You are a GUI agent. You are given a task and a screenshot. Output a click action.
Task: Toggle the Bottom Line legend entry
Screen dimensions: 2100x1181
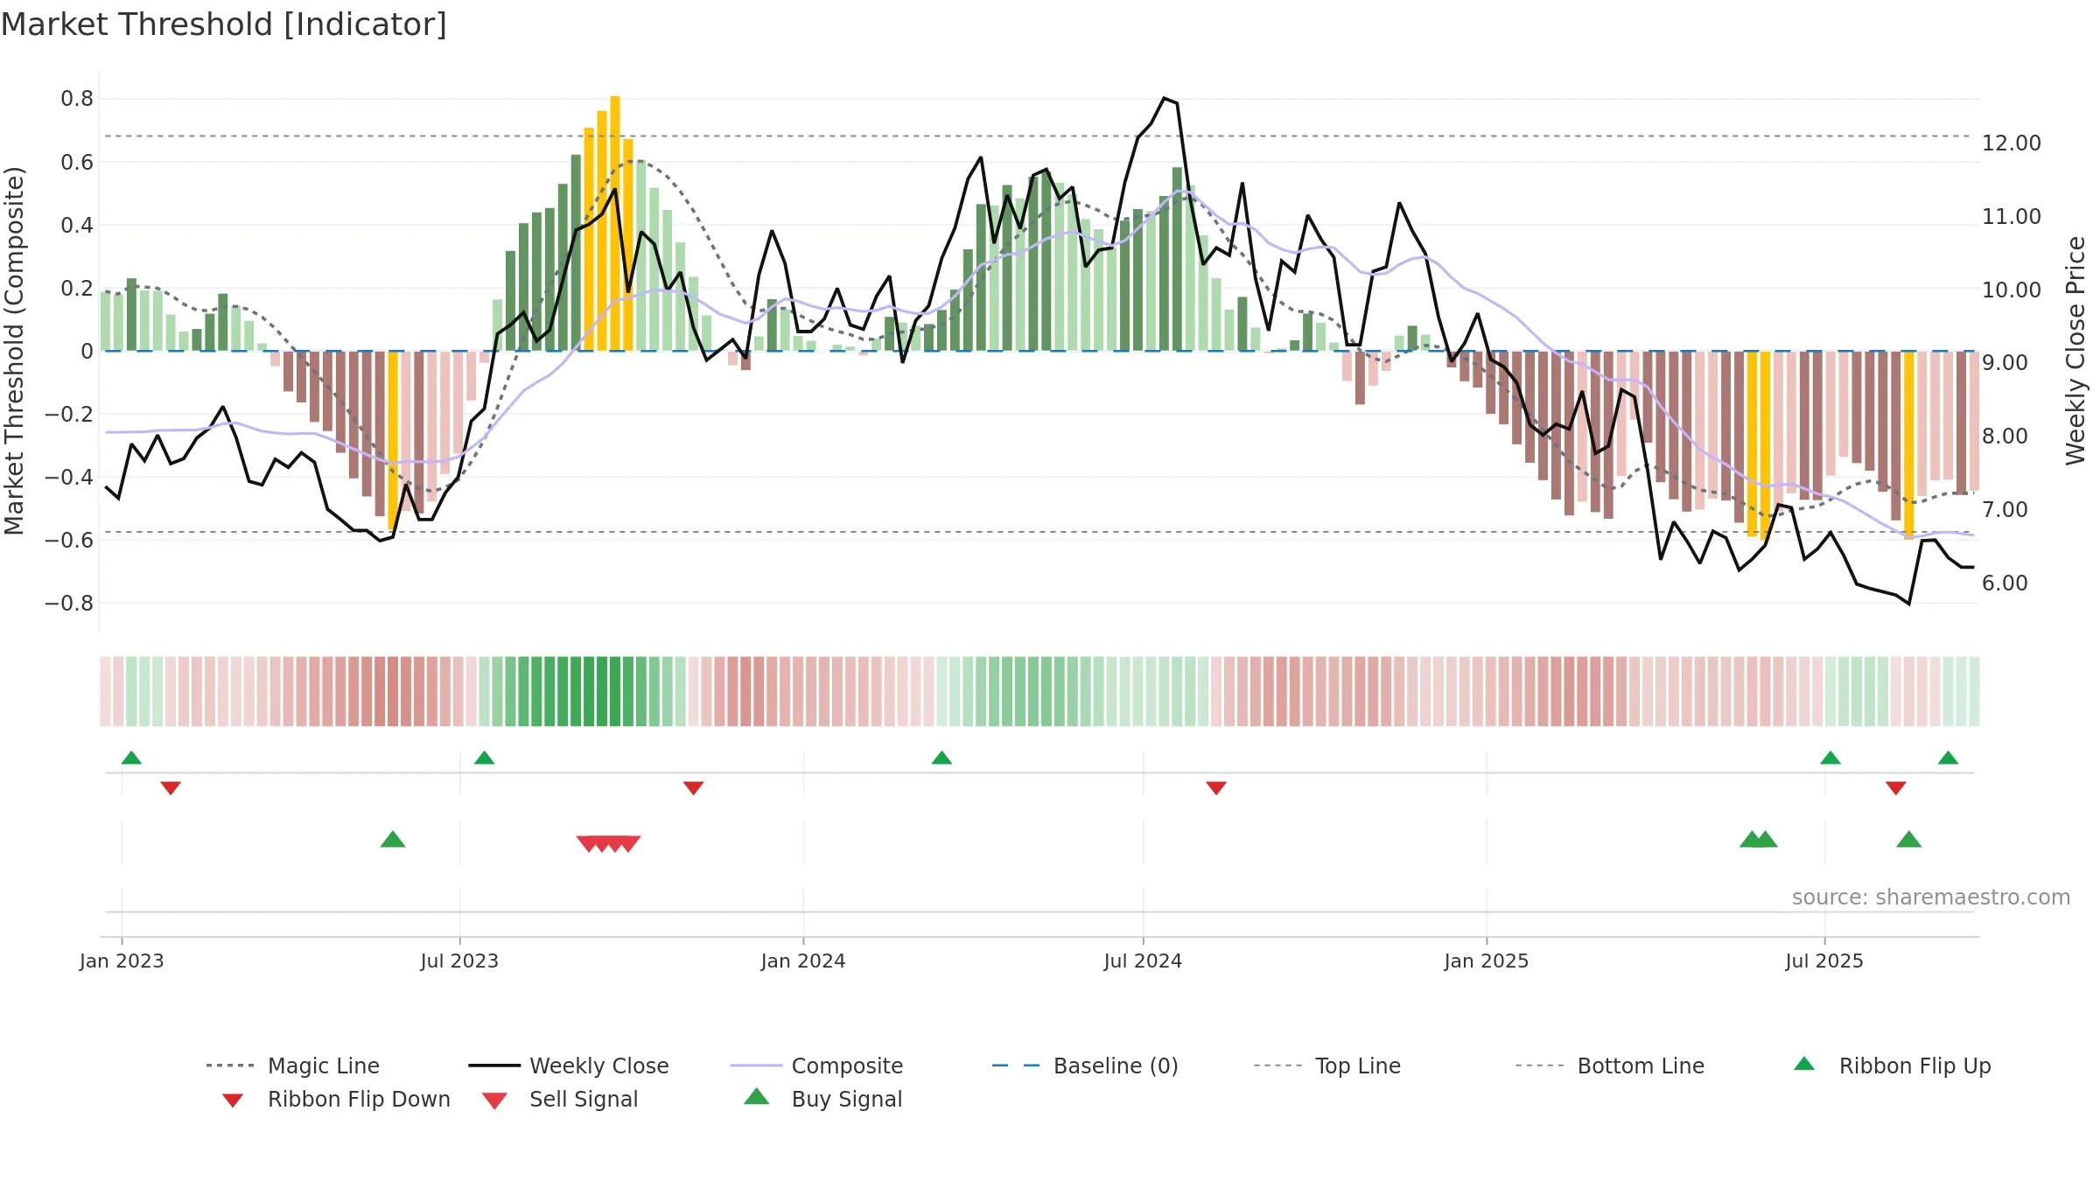coord(1610,1066)
